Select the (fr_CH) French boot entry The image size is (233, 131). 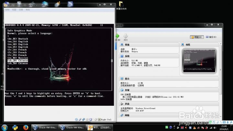pyautogui.click(x=17, y=52)
